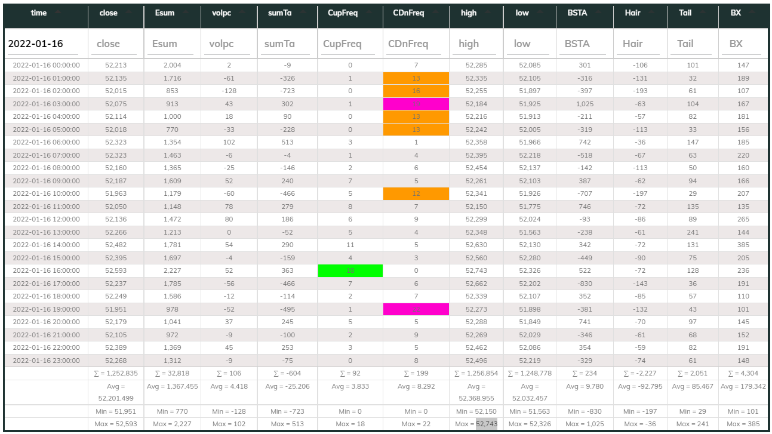Select the sumTa value 513
This screenshot has width=772, height=434.
click(x=287, y=142)
